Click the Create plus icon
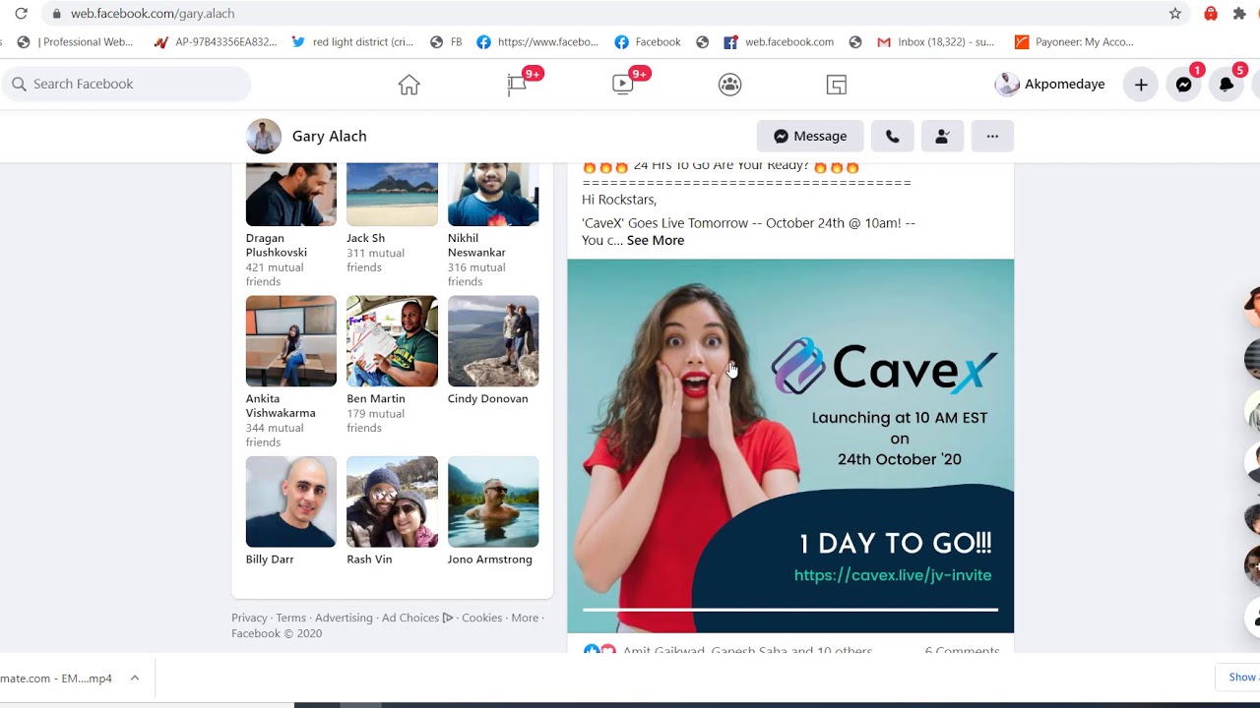Image resolution: width=1260 pixels, height=708 pixels. point(1141,85)
